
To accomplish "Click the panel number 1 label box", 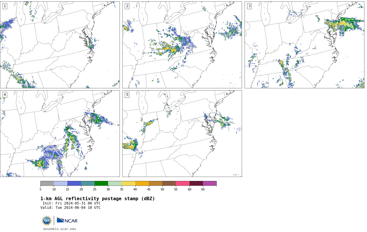I will [5, 6].
